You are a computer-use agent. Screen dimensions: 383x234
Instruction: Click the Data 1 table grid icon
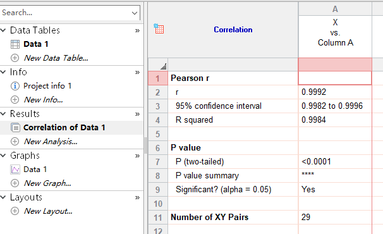tap(15, 44)
